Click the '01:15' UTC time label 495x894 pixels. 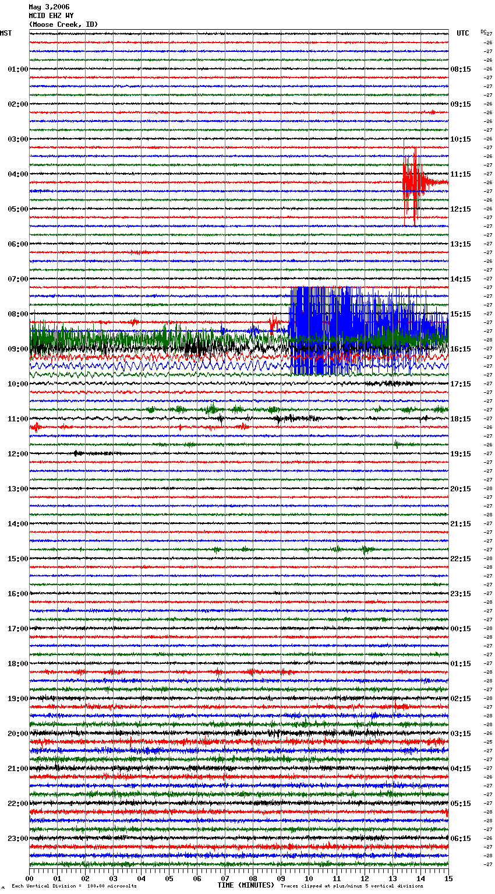click(x=461, y=664)
